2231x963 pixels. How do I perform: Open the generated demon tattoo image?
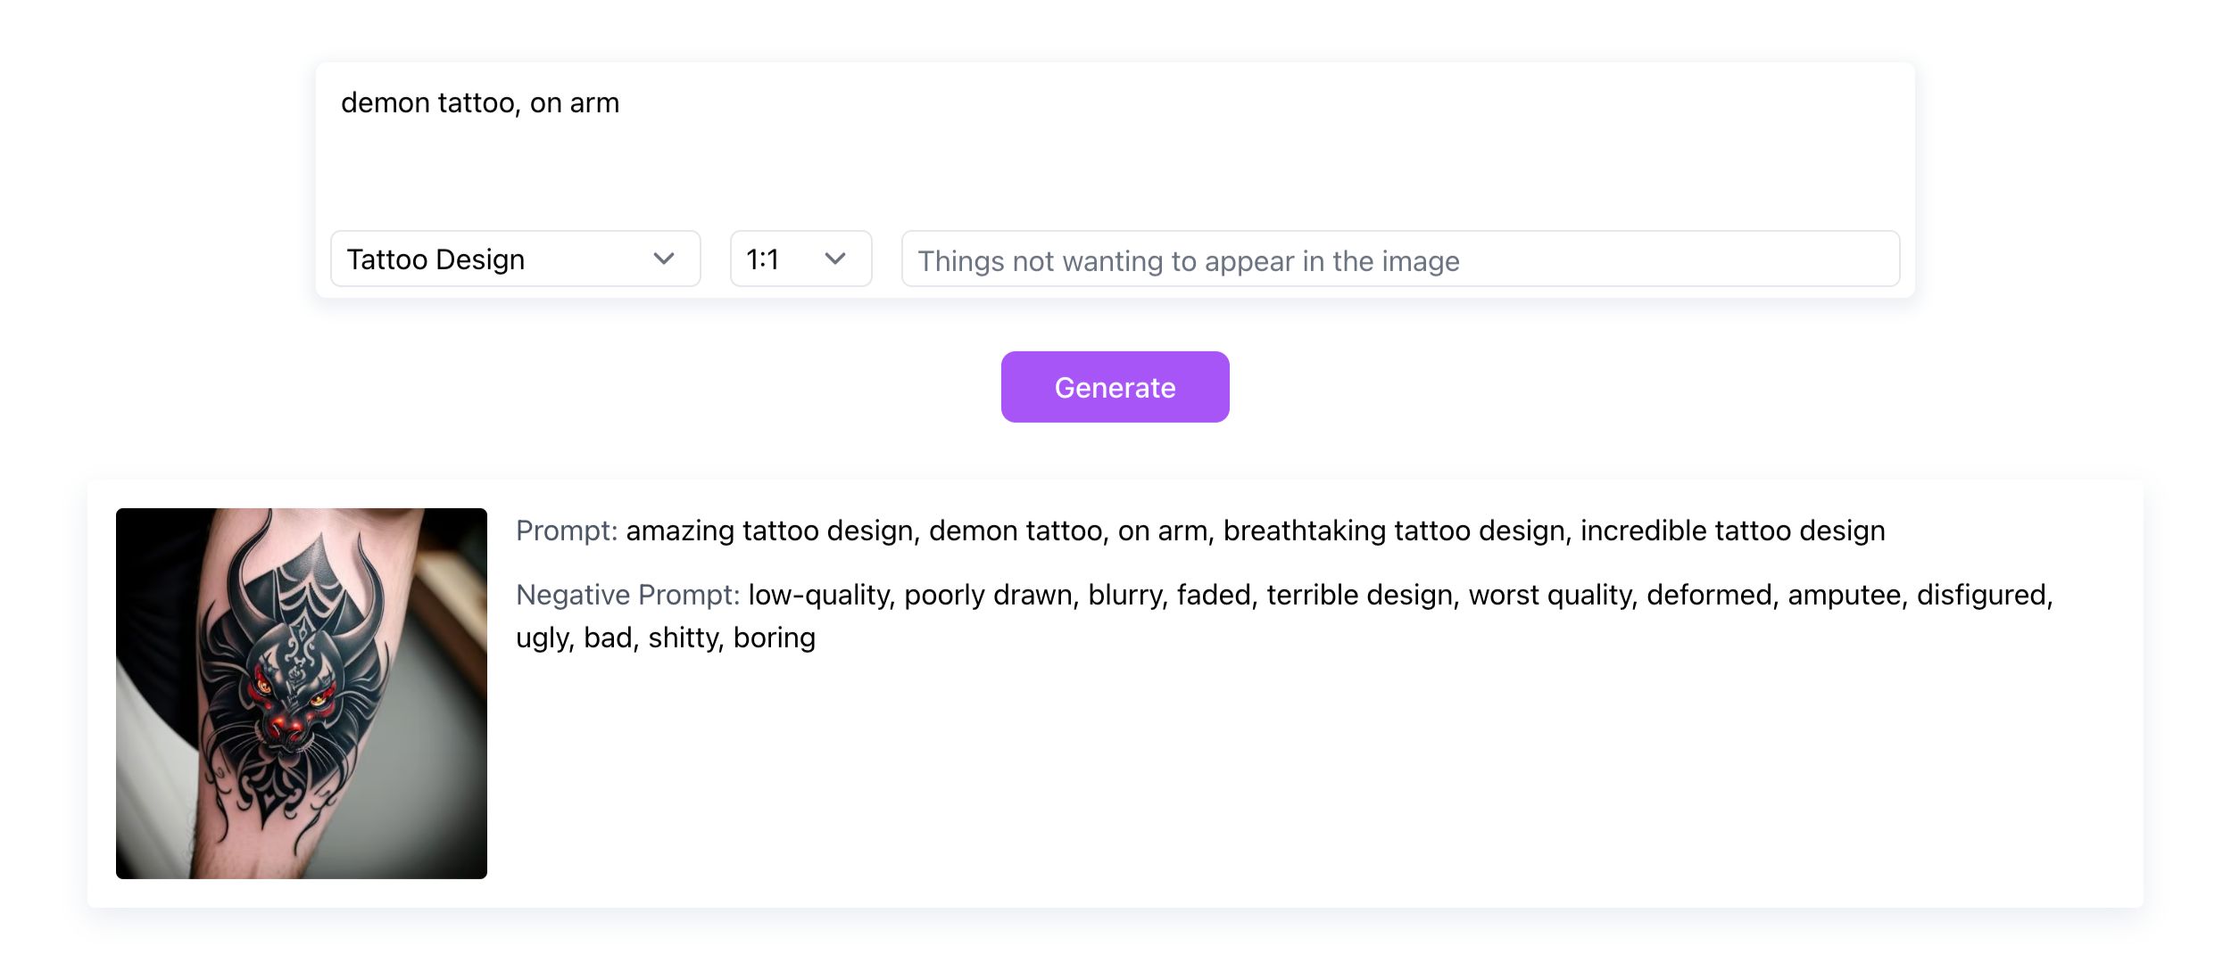coord(302,693)
